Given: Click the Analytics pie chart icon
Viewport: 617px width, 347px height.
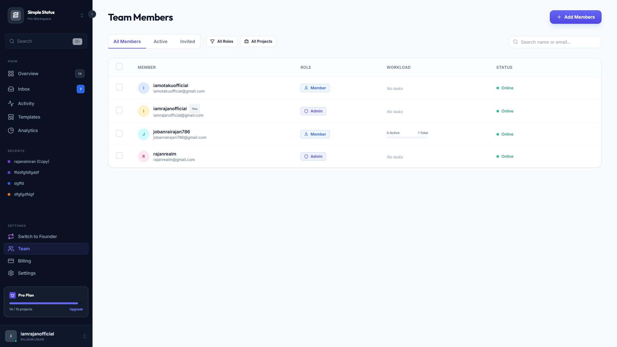Looking at the screenshot, I should click(11, 130).
